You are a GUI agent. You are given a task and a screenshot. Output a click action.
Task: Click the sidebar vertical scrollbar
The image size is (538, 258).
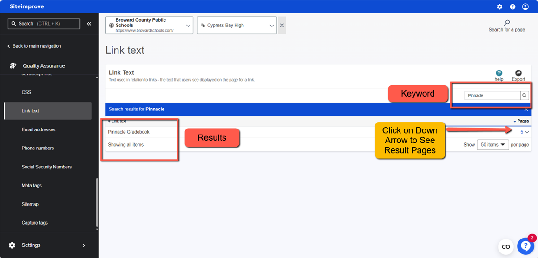coord(97,202)
